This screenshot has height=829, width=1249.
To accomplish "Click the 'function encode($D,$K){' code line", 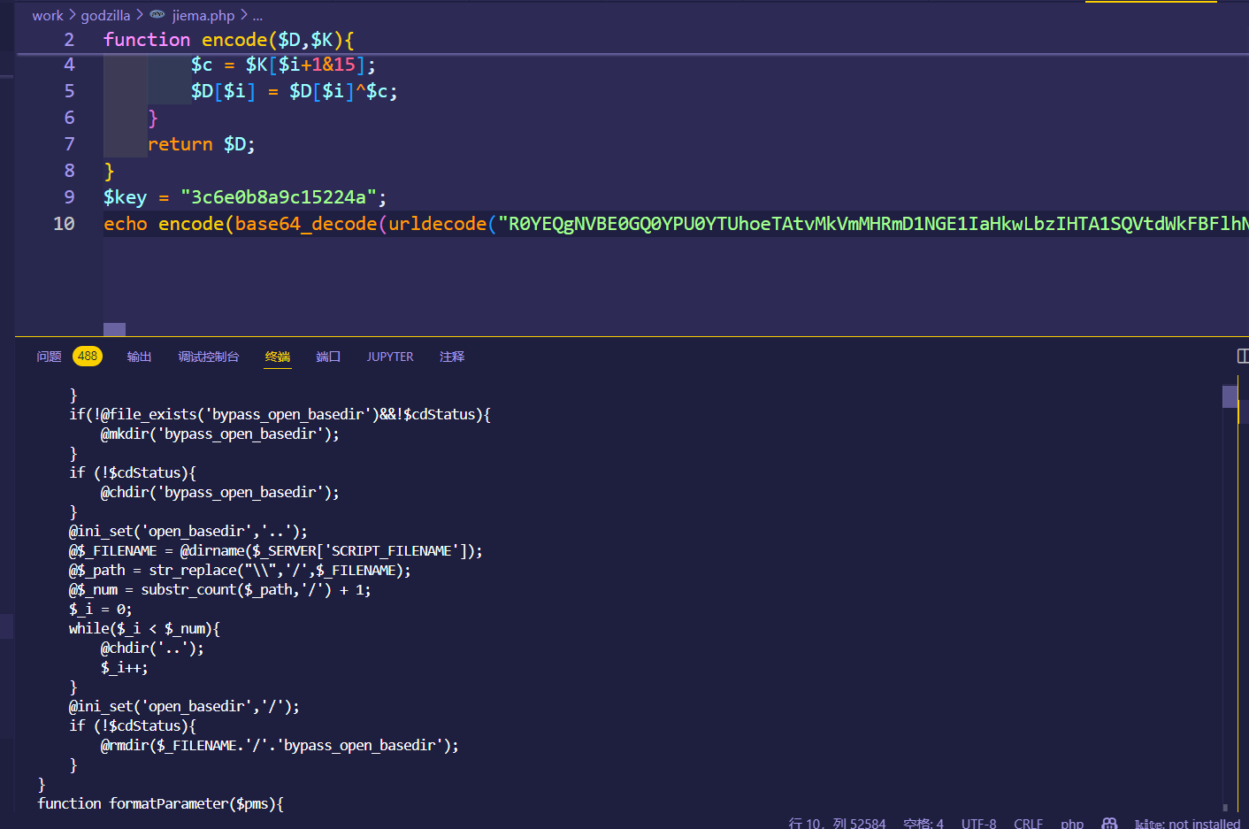I will pos(229,40).
